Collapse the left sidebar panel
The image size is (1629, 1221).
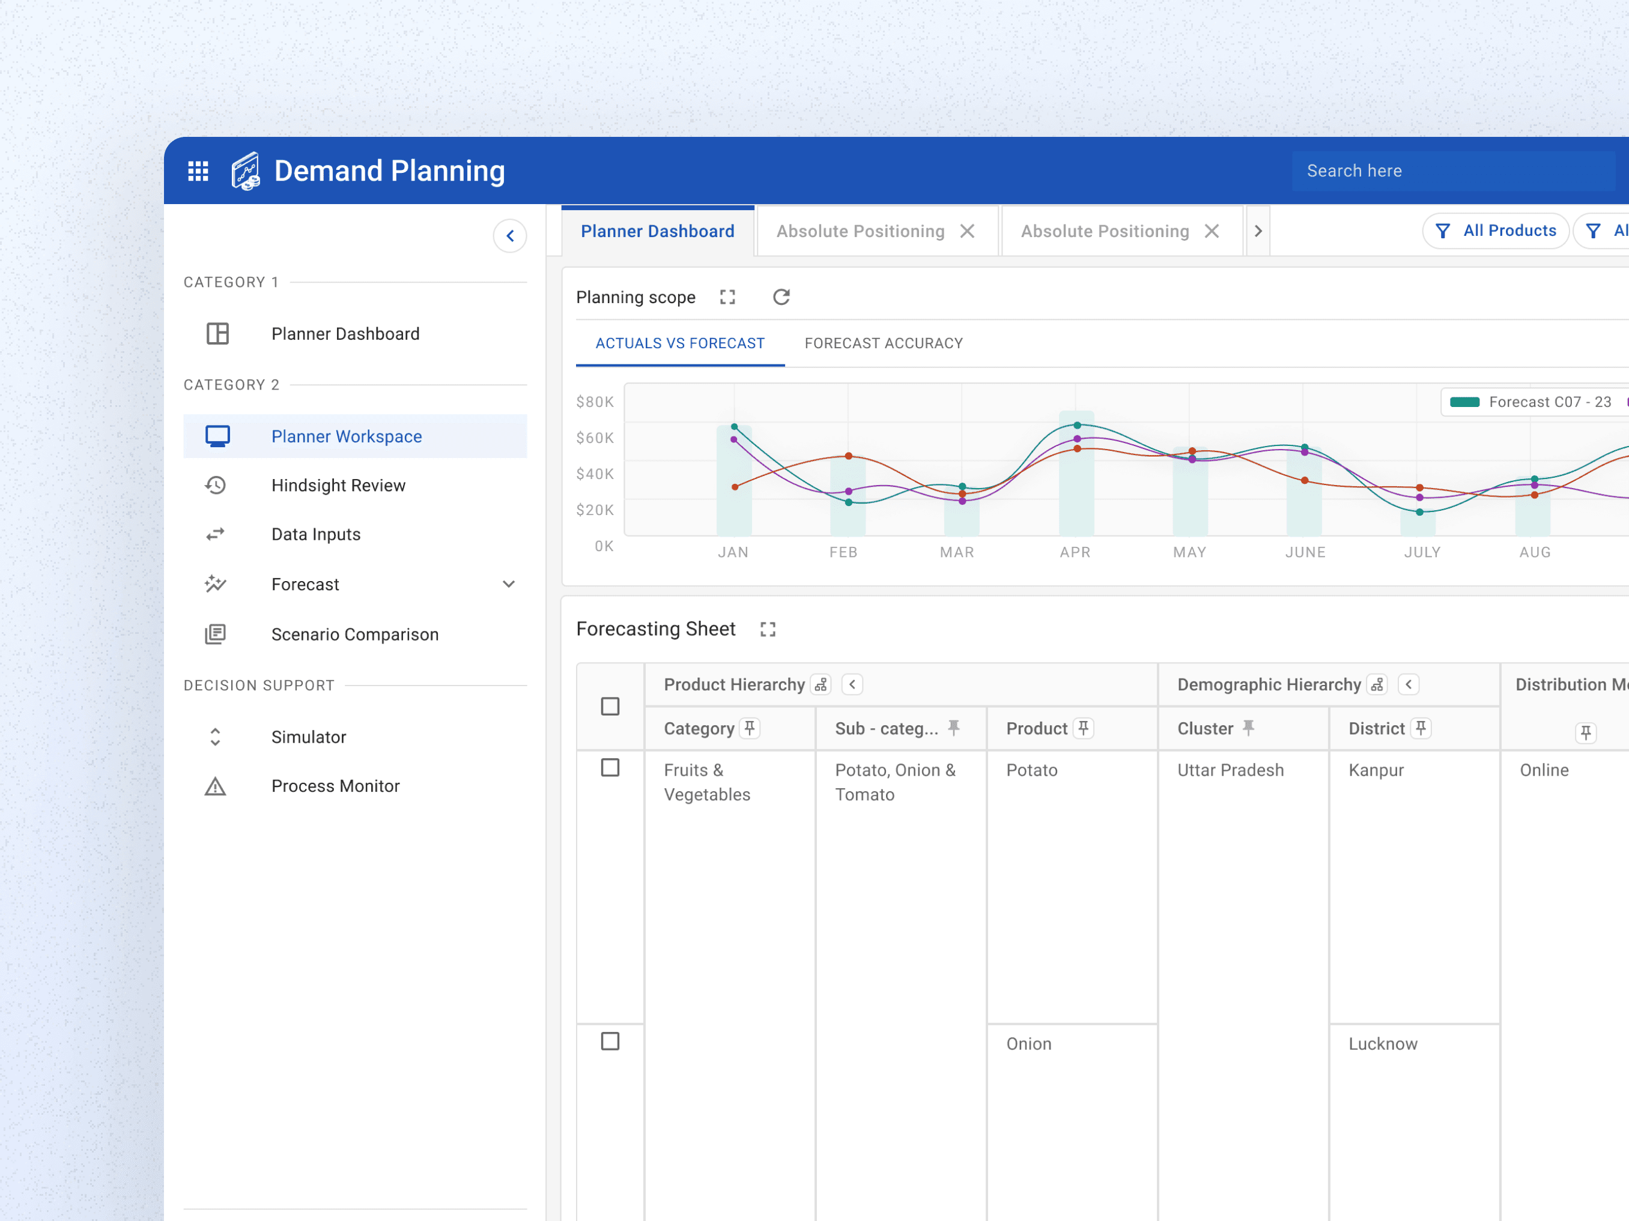click(x=509, y=237)
